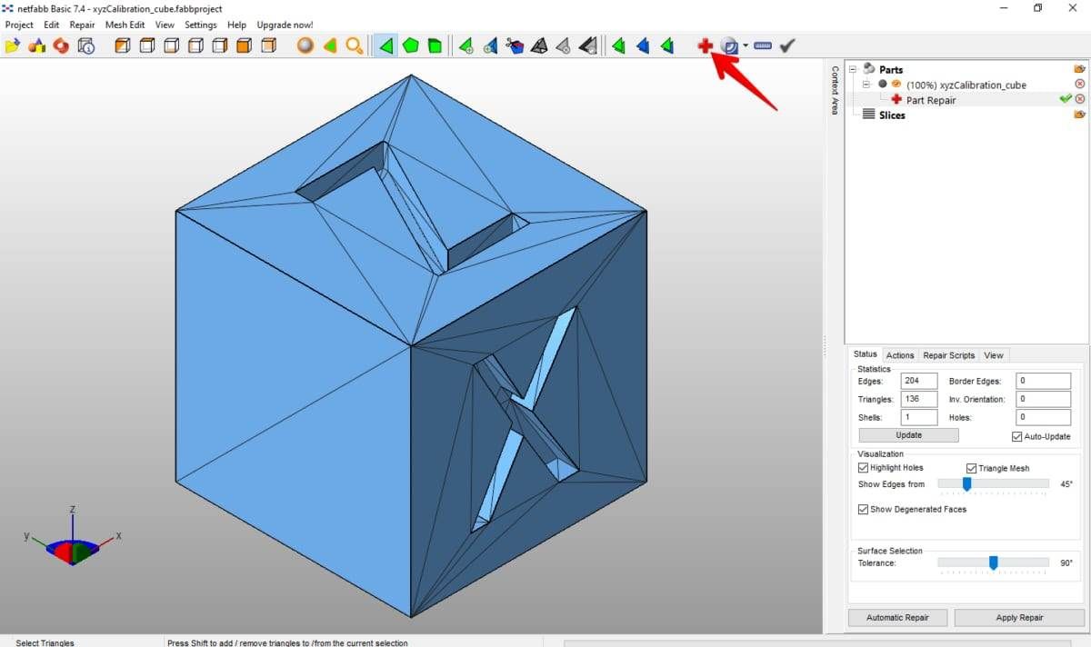Expand the xyzCalibration_cube tree item

(865, 84)
